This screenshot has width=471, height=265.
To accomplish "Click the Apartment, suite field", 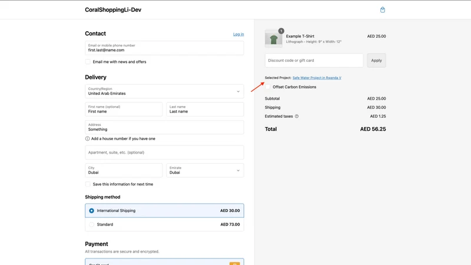I will (x=164, y=153).
